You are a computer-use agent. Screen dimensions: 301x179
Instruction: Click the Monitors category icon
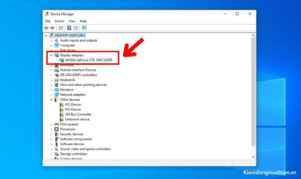57,90
